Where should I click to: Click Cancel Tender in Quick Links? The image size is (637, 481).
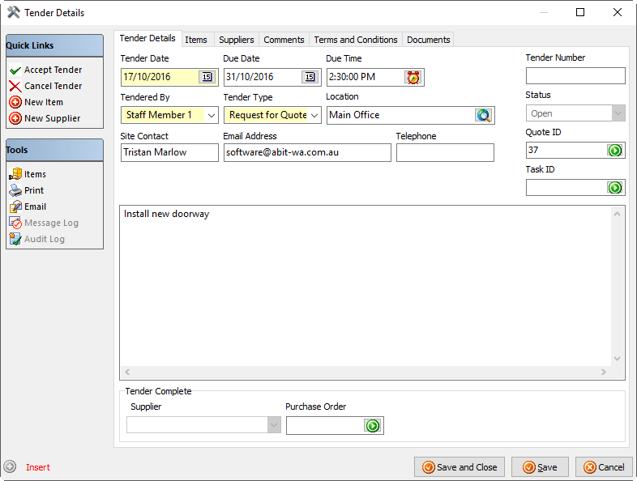tap(53, 87)
